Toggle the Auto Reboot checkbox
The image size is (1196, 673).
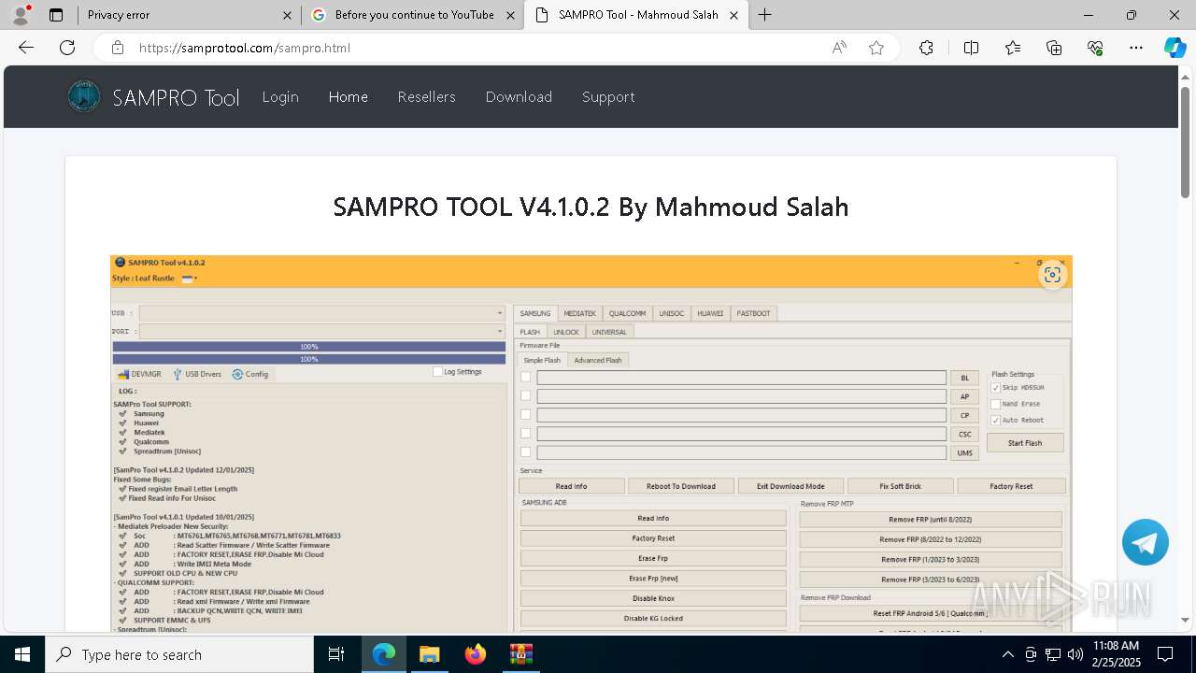pyautogui.click(x=995, y=420)
